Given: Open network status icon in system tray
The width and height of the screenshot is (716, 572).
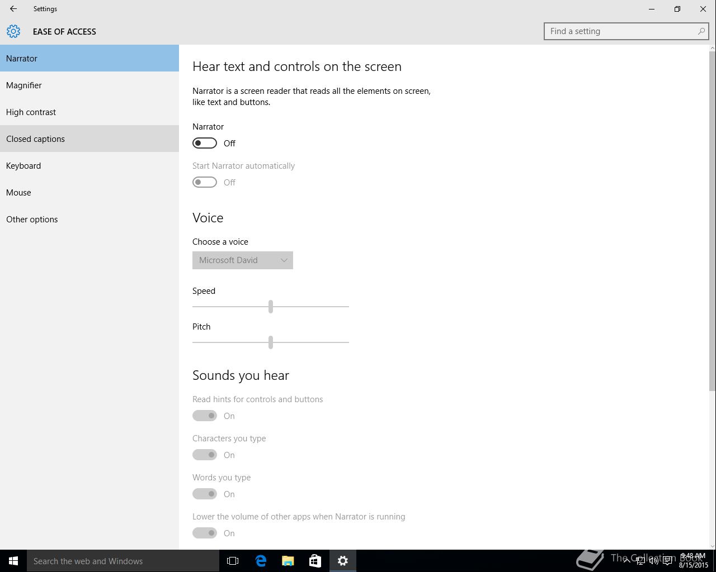Looking at the screenshot, I should point(640,561).
